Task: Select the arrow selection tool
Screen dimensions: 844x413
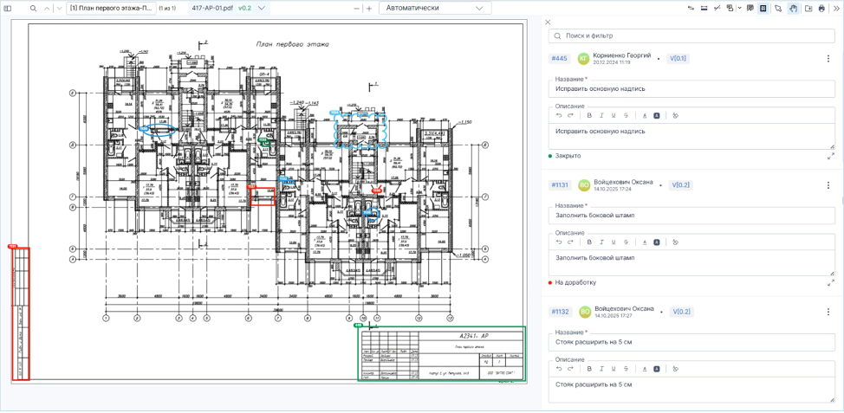Action: (x=777, y=8)
